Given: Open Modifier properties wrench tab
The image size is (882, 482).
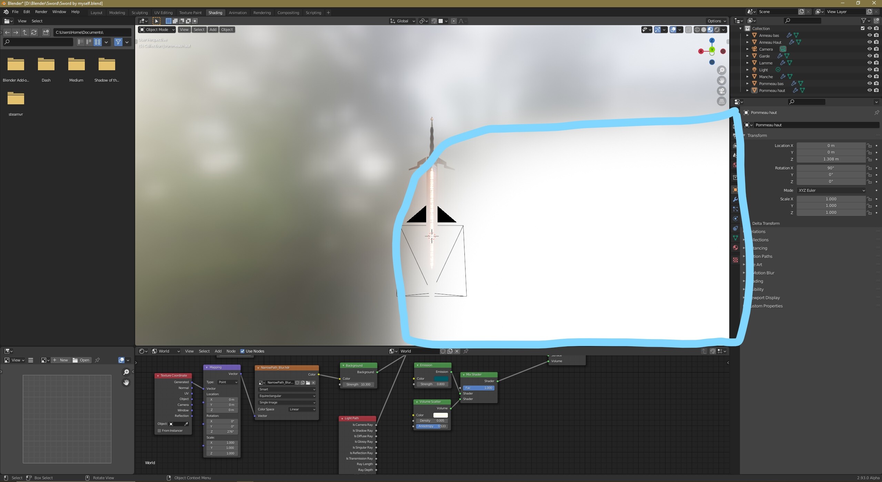Looking at the screenshot, I should click(735, 199).
